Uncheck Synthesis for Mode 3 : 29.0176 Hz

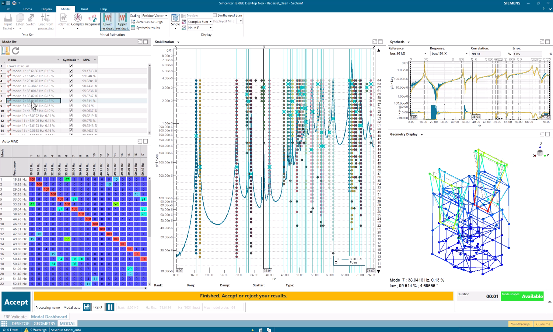70,81
